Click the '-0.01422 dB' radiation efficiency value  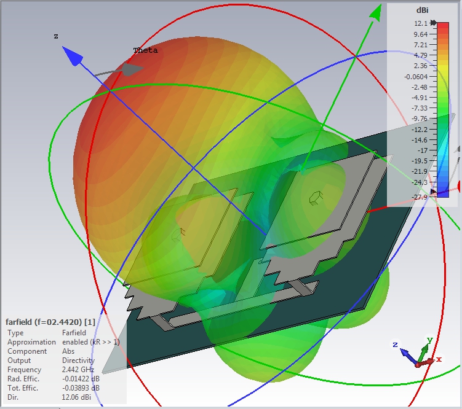tap(81, 379)
